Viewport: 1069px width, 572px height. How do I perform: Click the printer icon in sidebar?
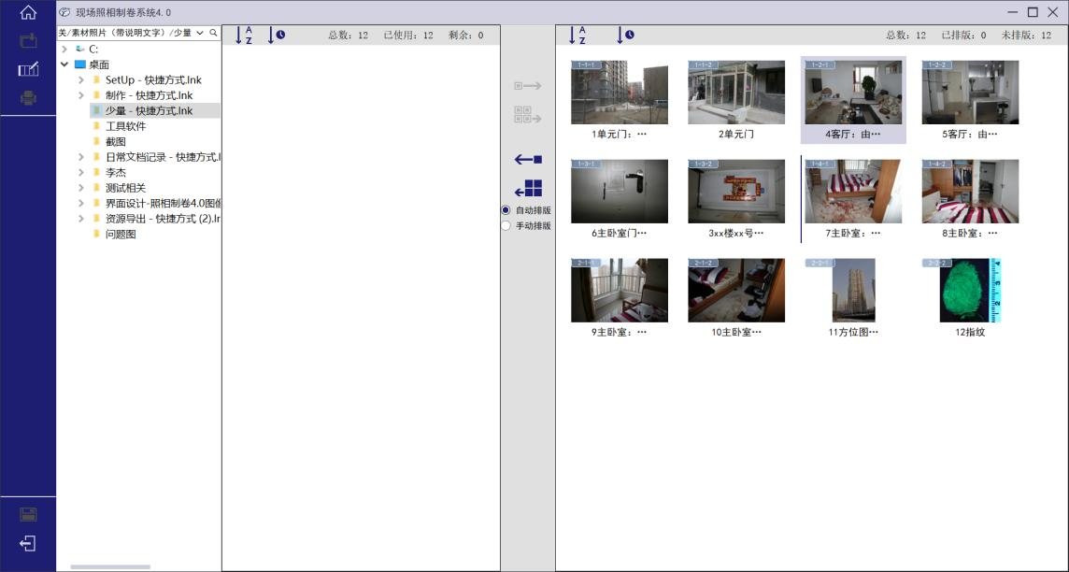coord(28,98)
